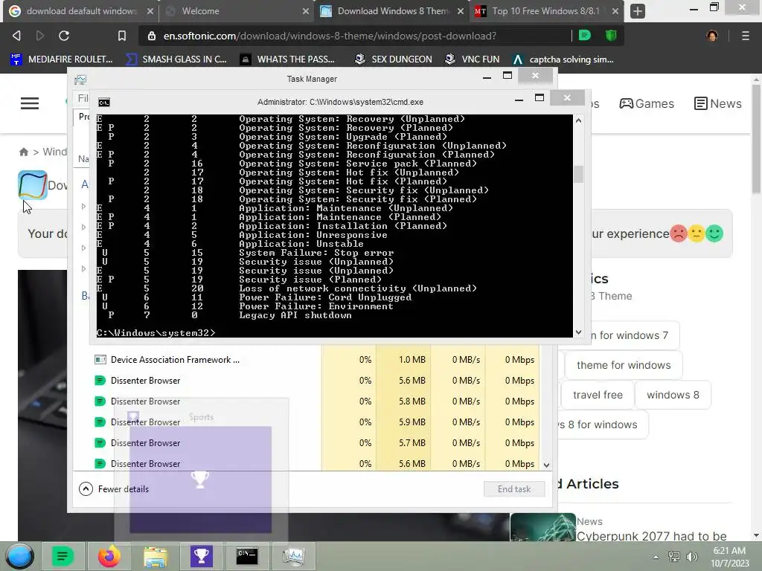Open Games section on Softonic
Viewport: 762px width, 571px height.
coord(647,103)
